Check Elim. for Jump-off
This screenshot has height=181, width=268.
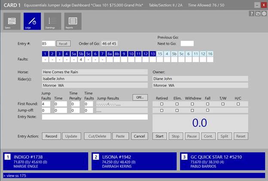(x=177, y=110)
